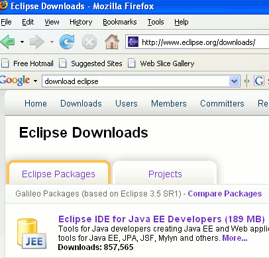This screenshot has height=258, width=269.
Task: Open the Bookmarks menu
Action: tap(120, 22)
